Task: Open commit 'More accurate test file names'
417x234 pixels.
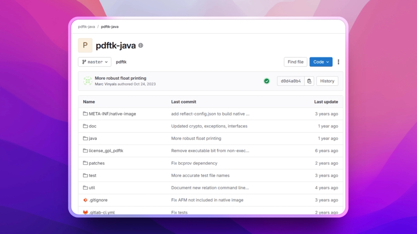Action: coord(200,175)
